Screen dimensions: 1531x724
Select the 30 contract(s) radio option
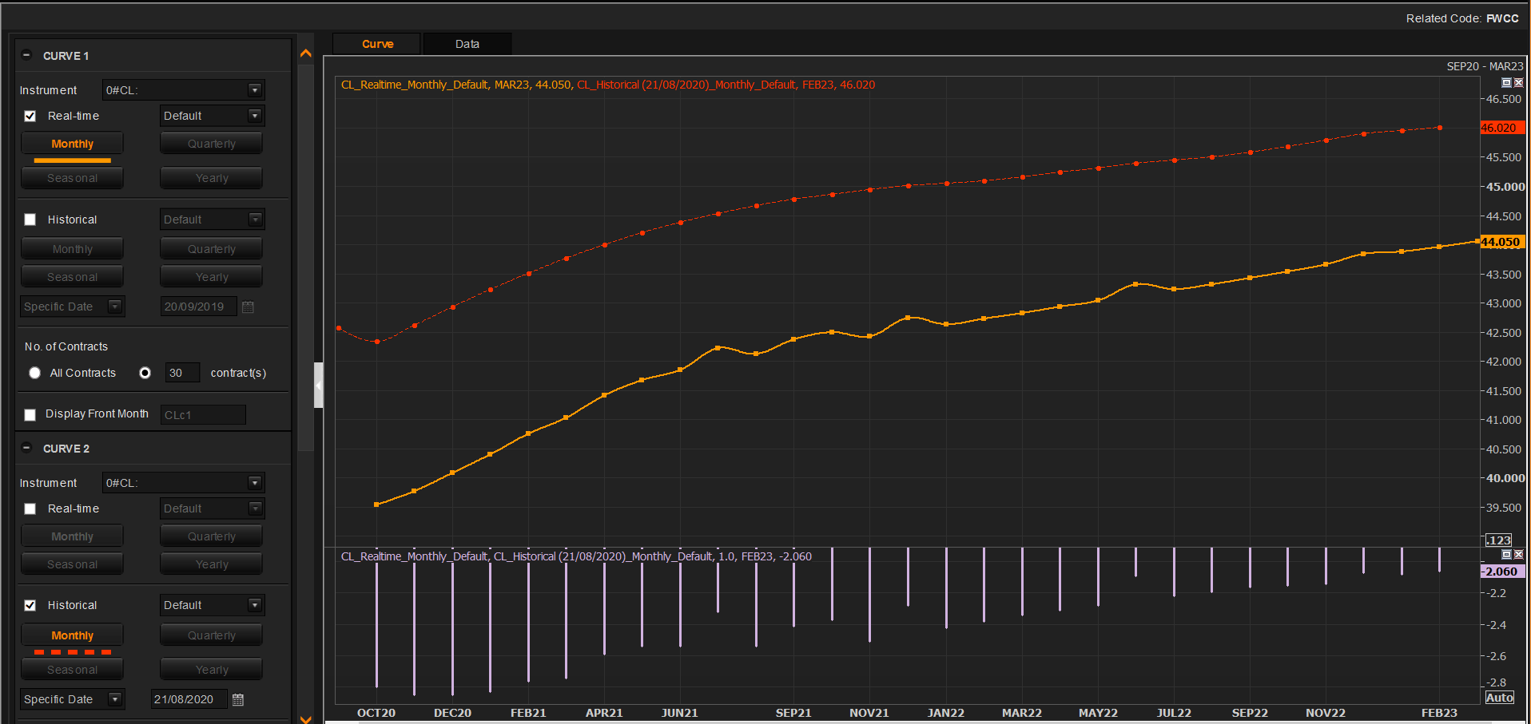(x=145, y=373)
